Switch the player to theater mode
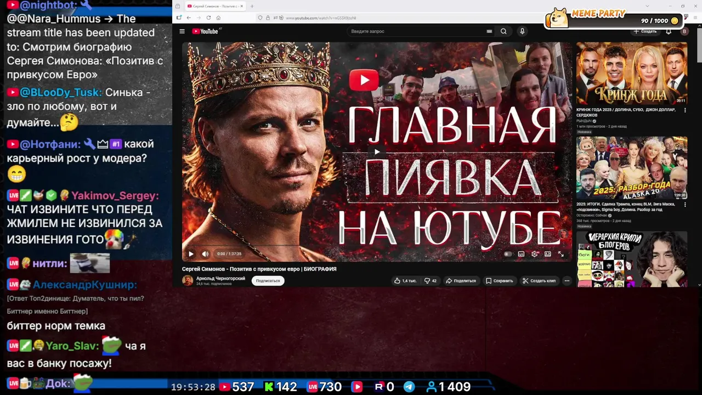Screen dimensions: 702x395 (548, 254)
